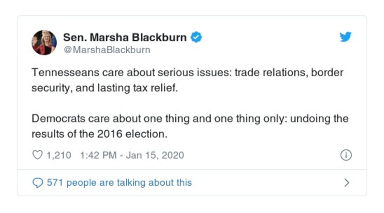
Task: Click the blue speech bubble icon
Action: (x=37, y=182)
